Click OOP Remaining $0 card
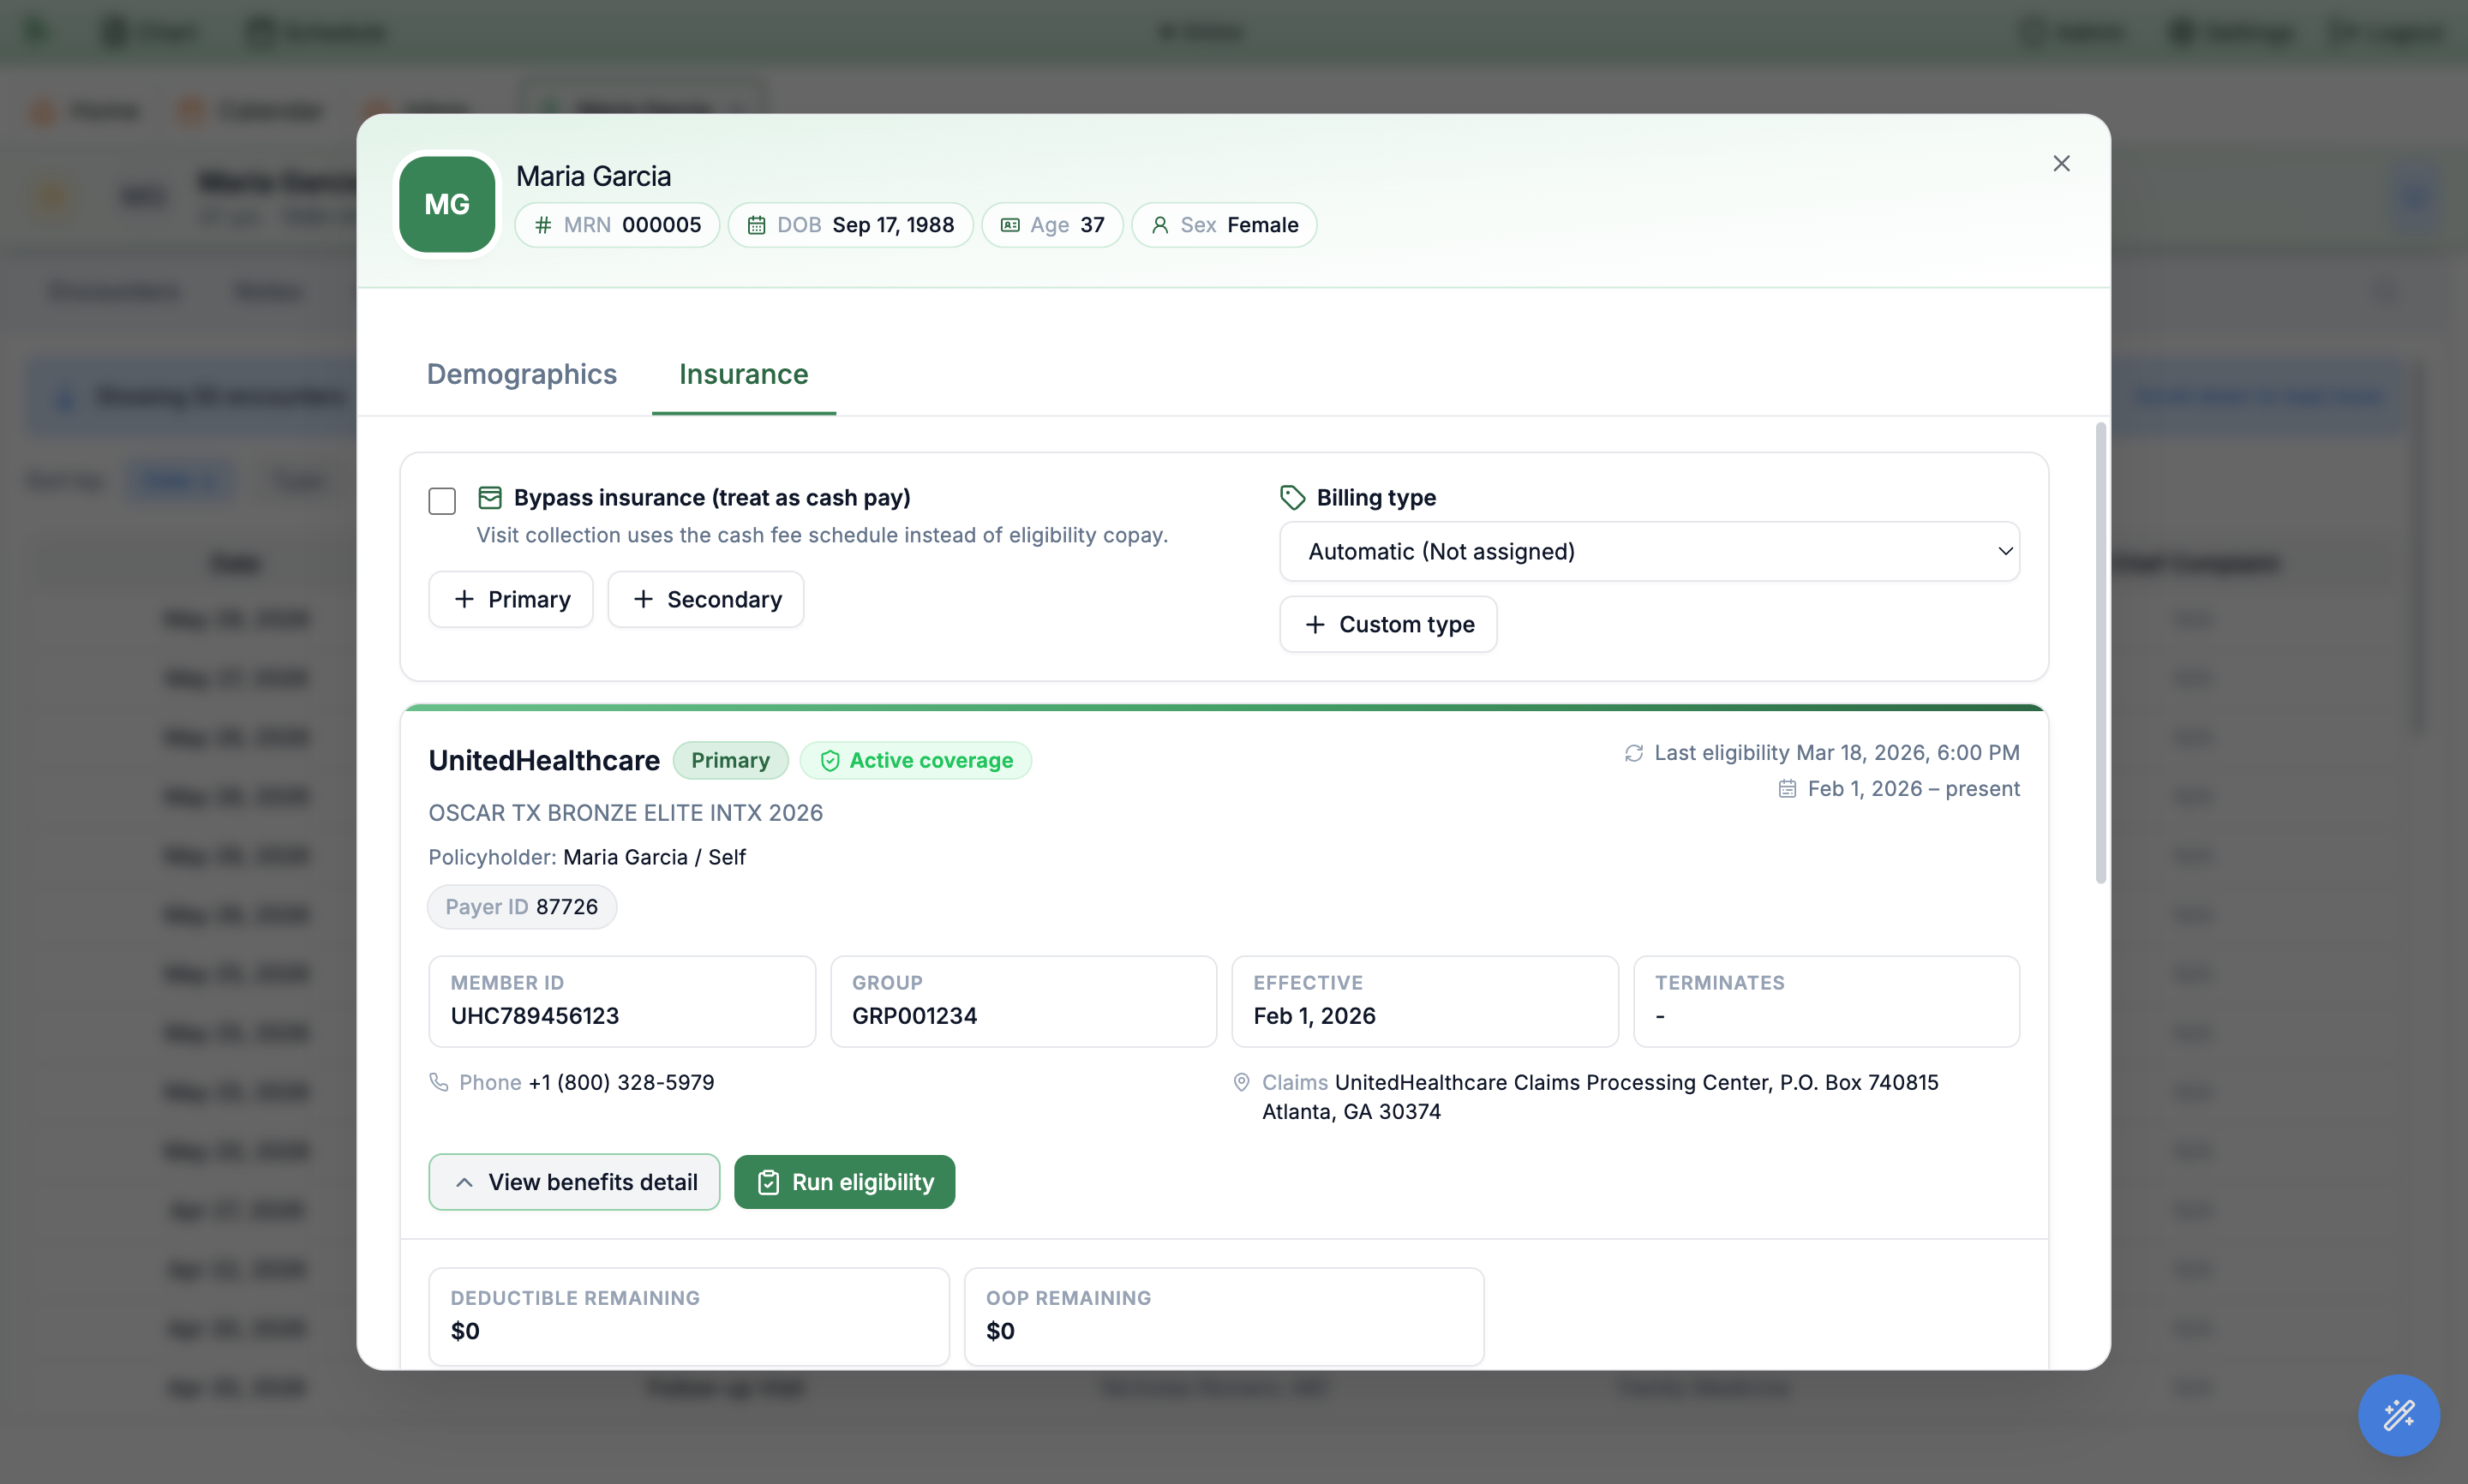This screenshot has width=2468, height=1484. point(1224,1316)
